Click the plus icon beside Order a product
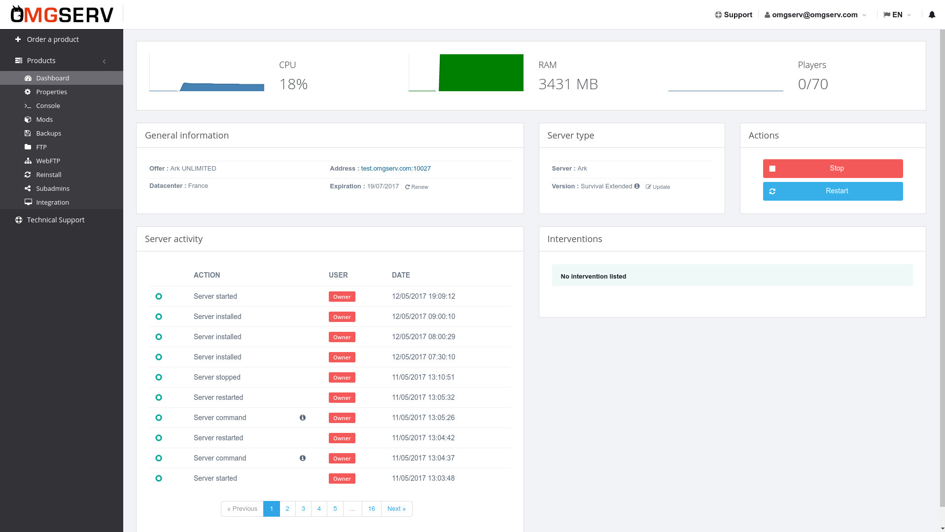Viewport: 945px width, 532px height. (x=18, y=39)
